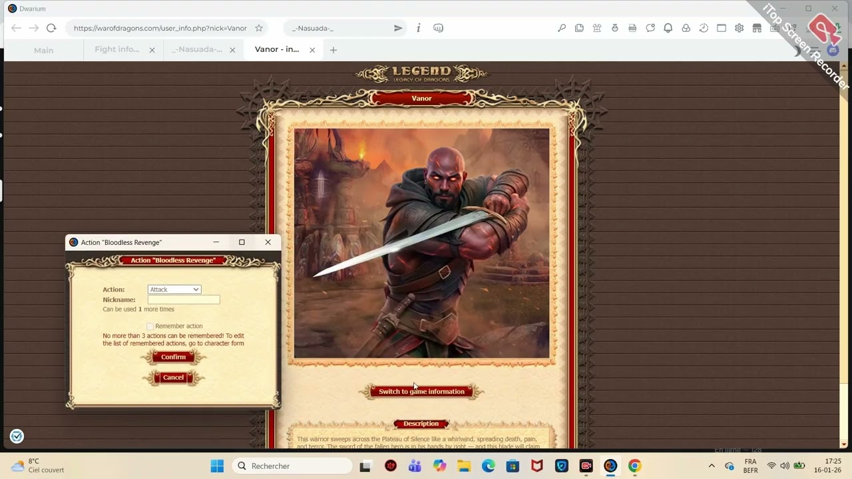The width and height of the screenshot is (852, 479).
Task: Toggle the Remember action checkbox
Action: pyautogui.click(x=150, y=326)
